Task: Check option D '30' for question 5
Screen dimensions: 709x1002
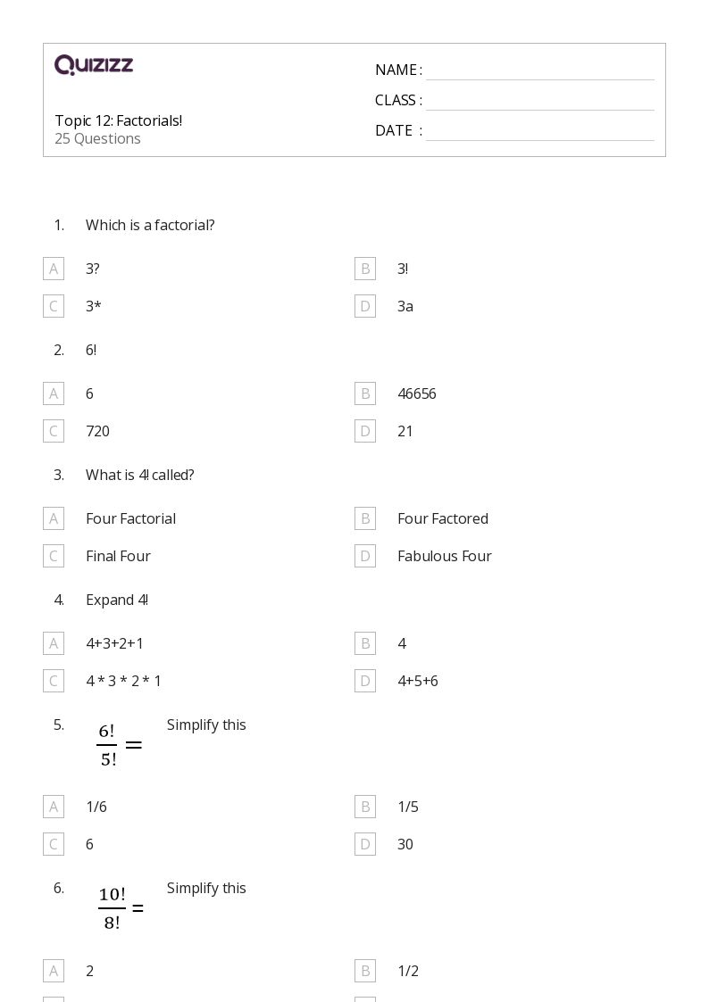Action: click(x=365, y=844)
